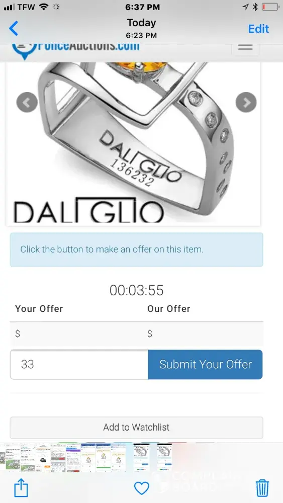Open the Edit option for this photo
The width and height of the screenshot is (283, 503).
coord(258,29)
